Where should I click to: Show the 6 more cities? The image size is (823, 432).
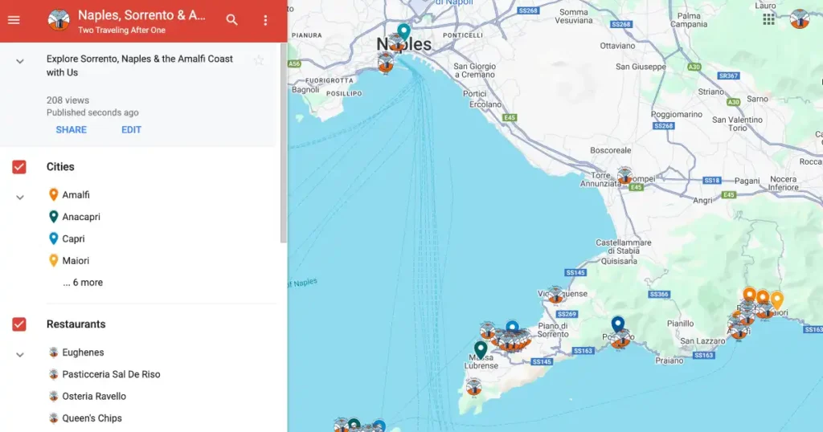[83, 283]
